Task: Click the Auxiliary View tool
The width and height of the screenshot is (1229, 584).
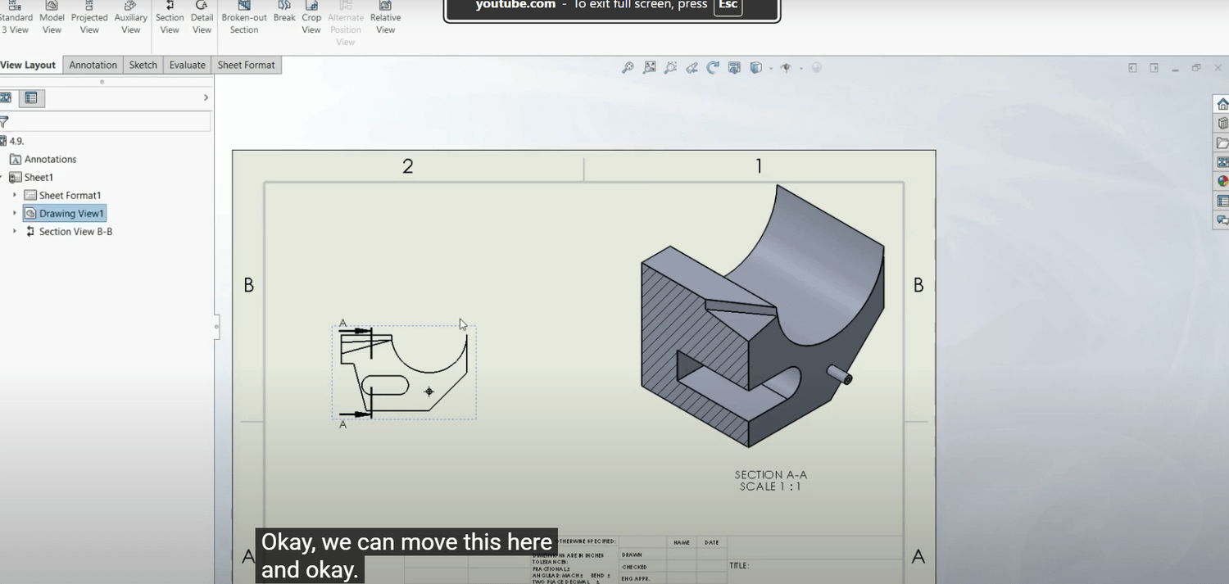Action: pyautogui.click(x=131, y=18)
